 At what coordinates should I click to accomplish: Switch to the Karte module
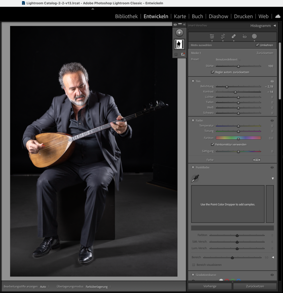(180, 16)
